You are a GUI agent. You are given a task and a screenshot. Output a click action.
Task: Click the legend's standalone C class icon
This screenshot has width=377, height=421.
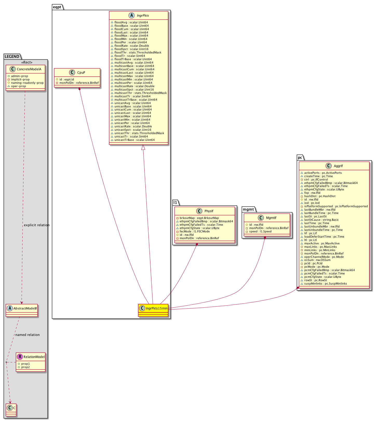click(10, 408)
